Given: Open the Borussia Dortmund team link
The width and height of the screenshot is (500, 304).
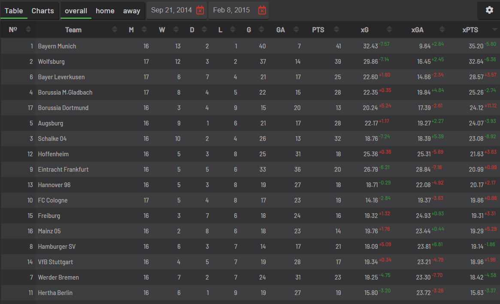Looking at the screenshot, I should (x=63, y=108).
